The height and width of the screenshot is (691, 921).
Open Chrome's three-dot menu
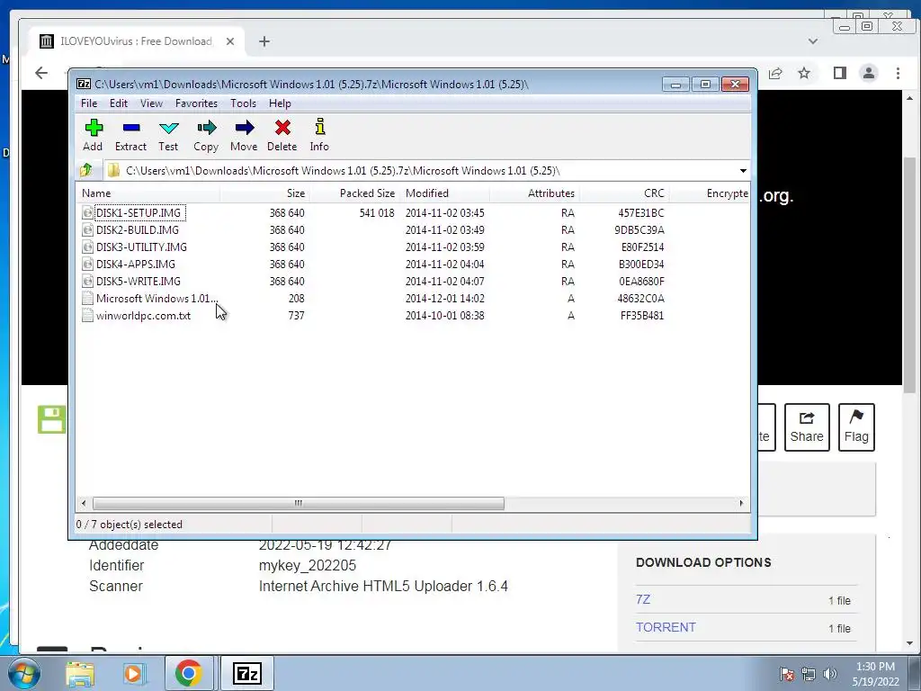tap(899, 73)
